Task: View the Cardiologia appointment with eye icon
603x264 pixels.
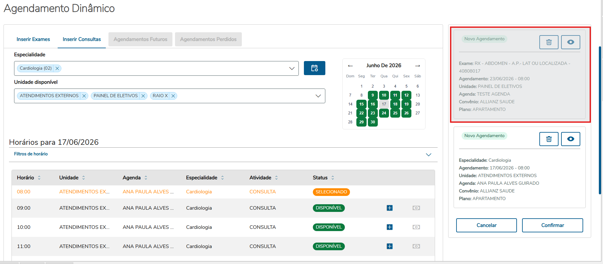Action: [570, 139]
